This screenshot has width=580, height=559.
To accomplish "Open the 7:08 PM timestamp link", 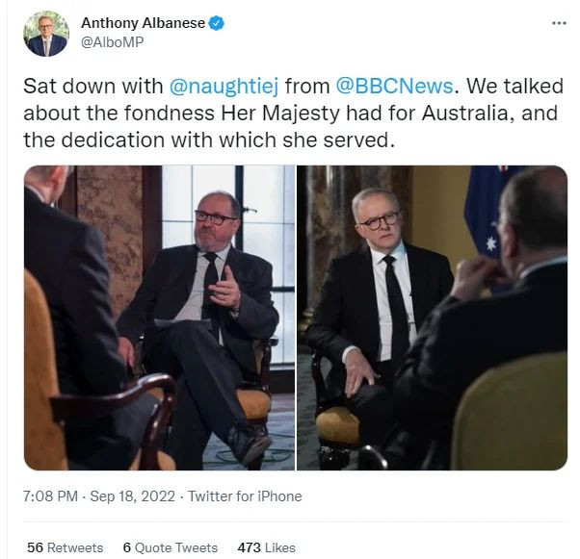I will pos(50,495).
